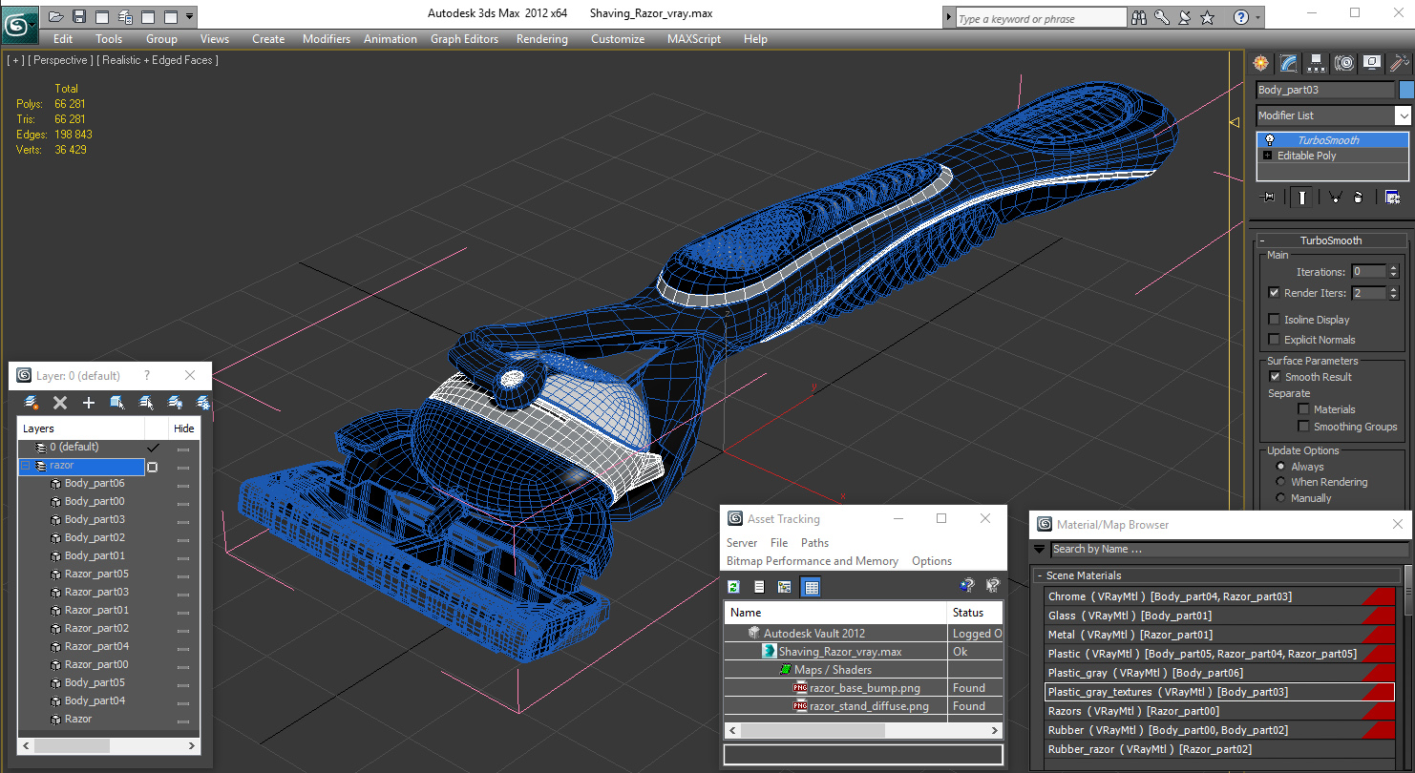Viewport: 1415px width, 773px height.
Task: Toggle Smooth Result checkbox
Action: 1274,376
